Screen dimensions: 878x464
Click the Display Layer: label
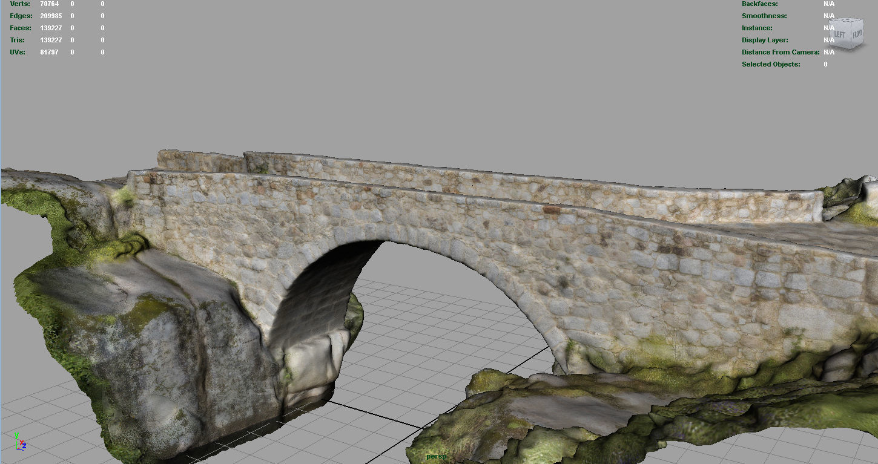point(765,40)
